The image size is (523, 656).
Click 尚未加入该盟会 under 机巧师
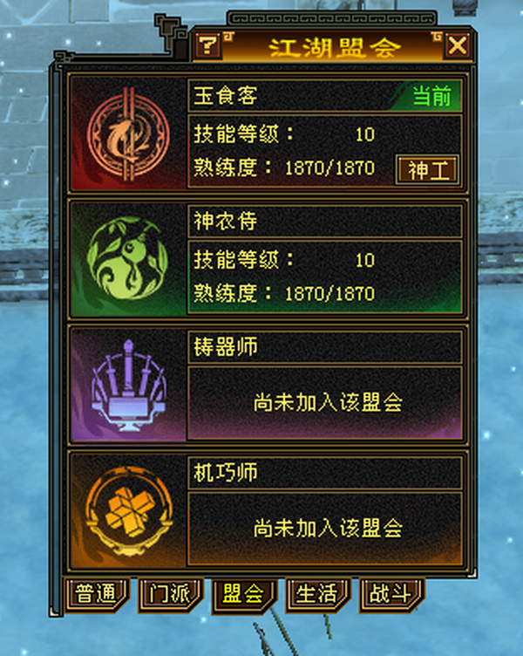pos(328,528)
